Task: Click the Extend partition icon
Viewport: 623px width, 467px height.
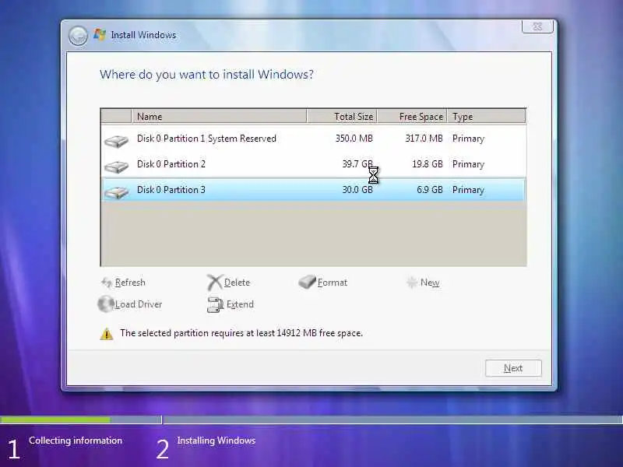Action: click(x=216, y=304)
